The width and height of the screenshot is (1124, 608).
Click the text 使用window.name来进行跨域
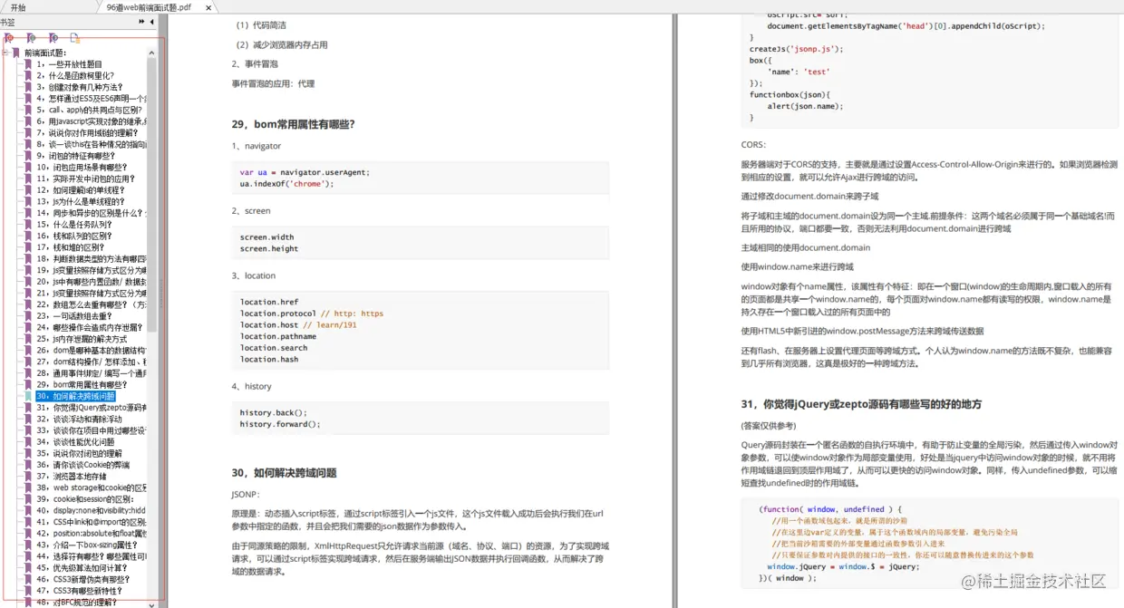click(797, 267)
